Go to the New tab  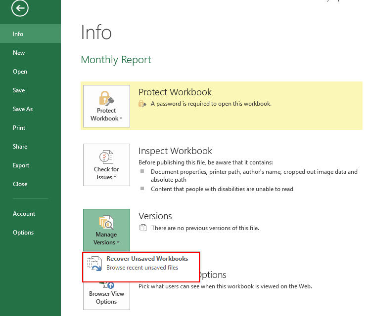coord(19,53)
